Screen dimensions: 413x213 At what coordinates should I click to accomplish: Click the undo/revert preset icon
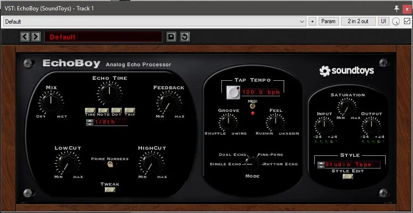click(x=185, y=37)
